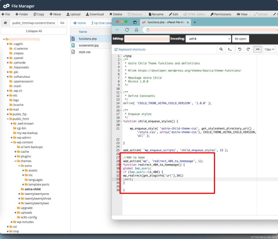
Task: Click the Copy toolbar button
Action: click(39, 14)
